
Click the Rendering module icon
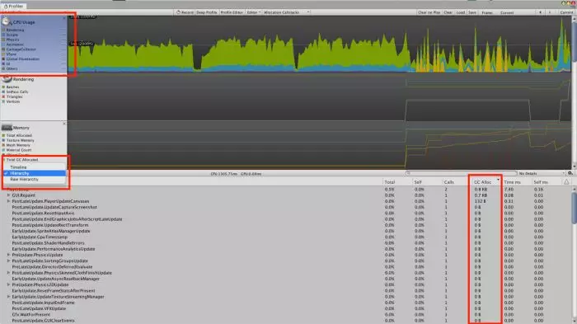coord(7,79)
